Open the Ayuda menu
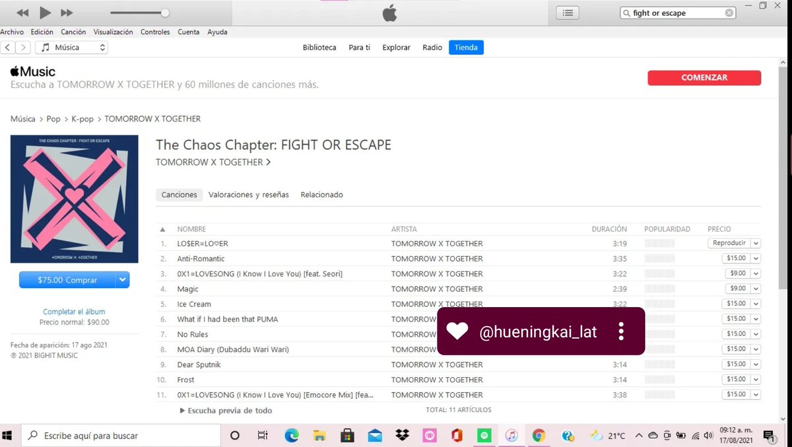This screenshot has width=792, height=447. click(217, 32)
